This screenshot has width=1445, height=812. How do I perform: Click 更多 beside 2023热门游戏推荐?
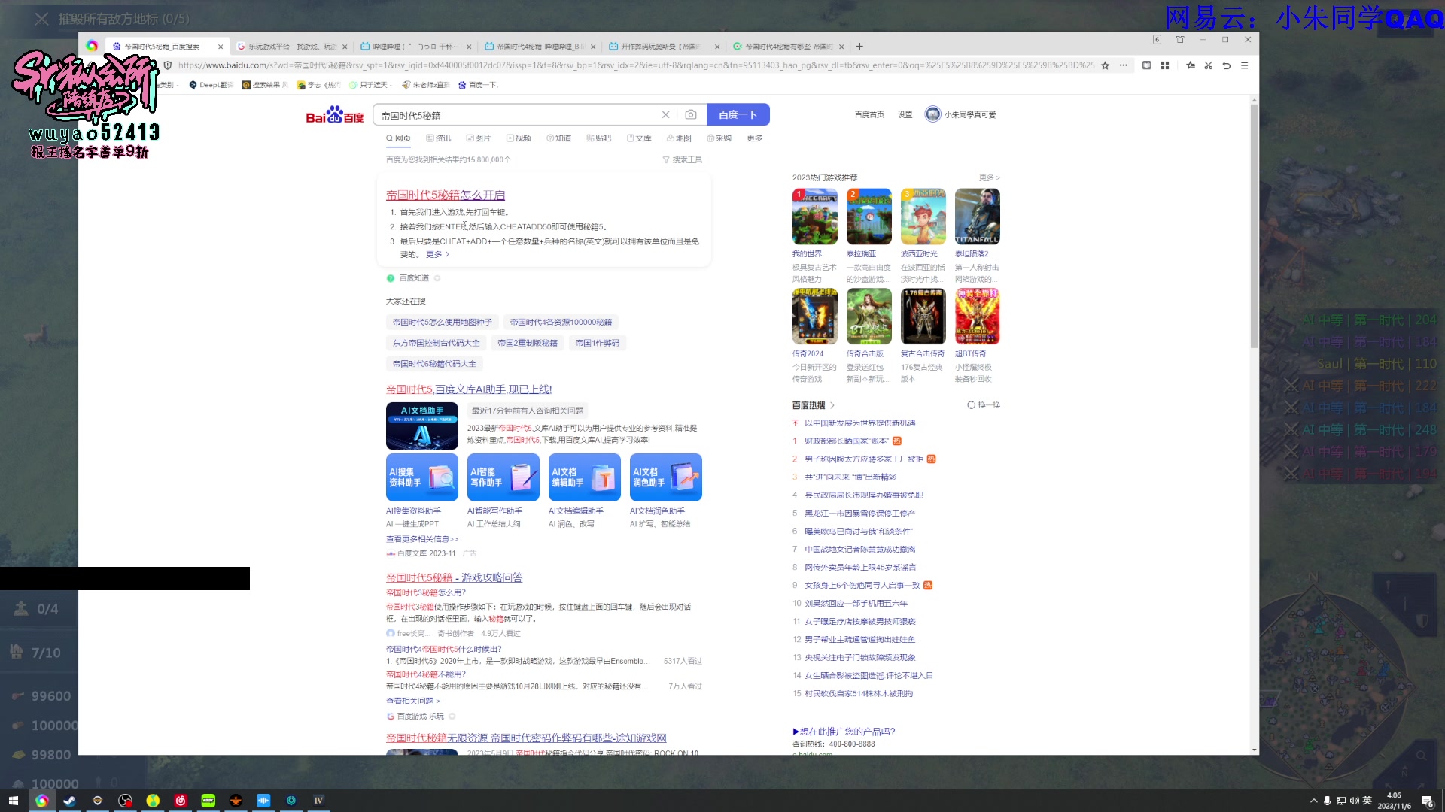pos(989,178)
